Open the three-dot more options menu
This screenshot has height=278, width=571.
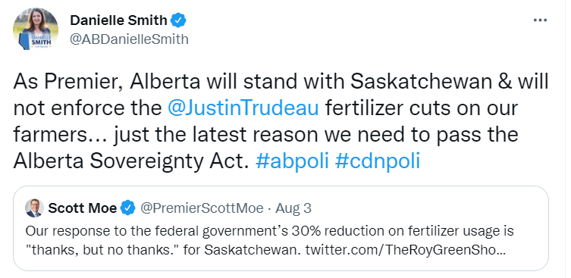[540, 20]
